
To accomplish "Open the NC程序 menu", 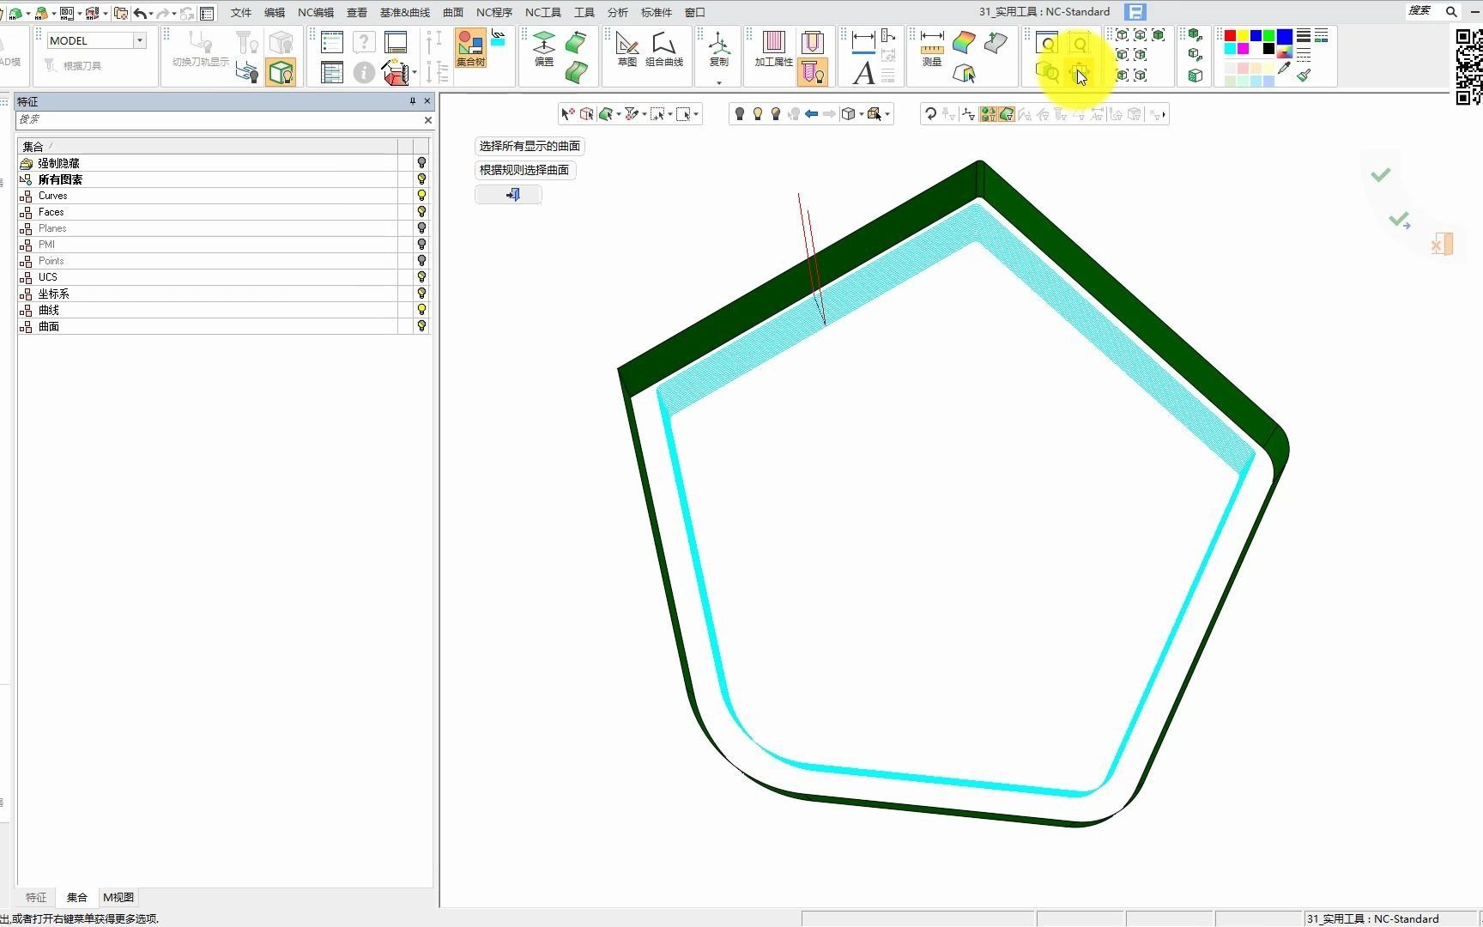I will (493, 12).
